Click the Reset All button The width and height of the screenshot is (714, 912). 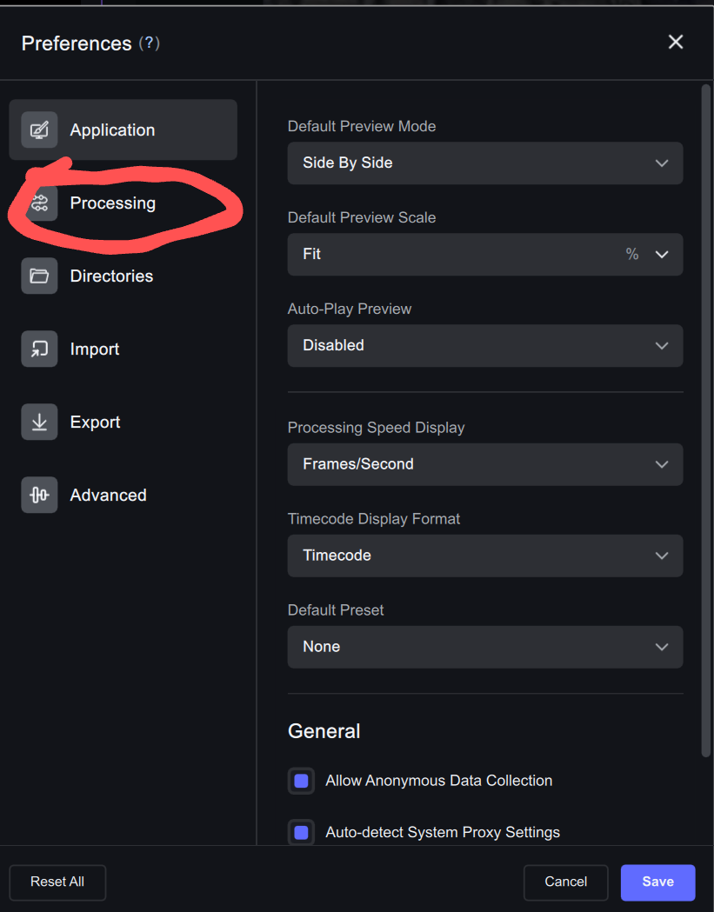click(x=57, y=882)
